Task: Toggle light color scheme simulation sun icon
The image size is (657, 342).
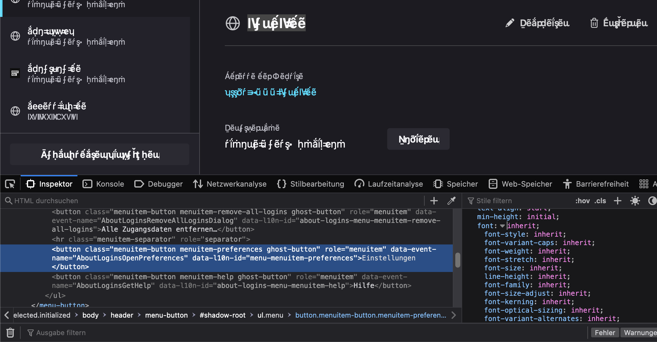Action: point(635,201)
